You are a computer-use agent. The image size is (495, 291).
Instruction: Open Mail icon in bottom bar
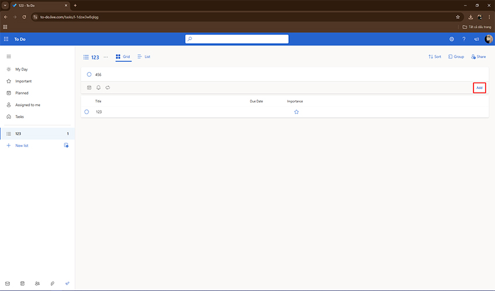click(8, 283)
